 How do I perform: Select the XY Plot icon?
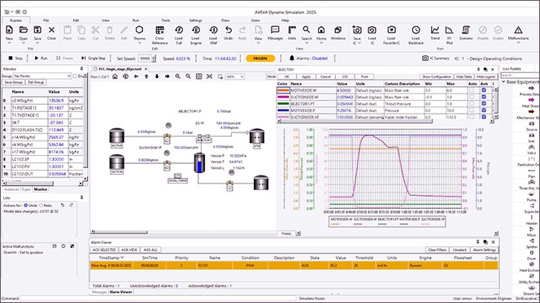point(449,34)
